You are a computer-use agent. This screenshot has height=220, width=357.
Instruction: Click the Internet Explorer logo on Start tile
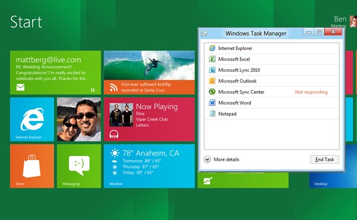pos(32,119)
